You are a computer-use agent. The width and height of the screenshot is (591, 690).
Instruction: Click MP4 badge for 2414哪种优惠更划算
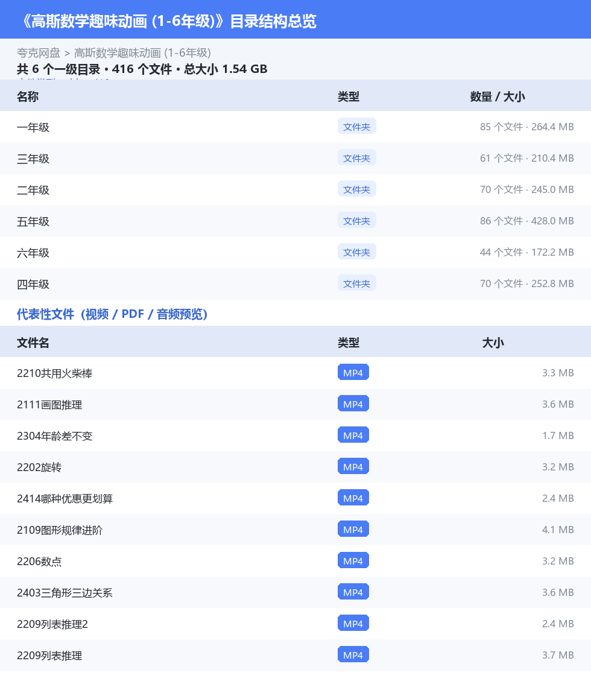(353, 498)
